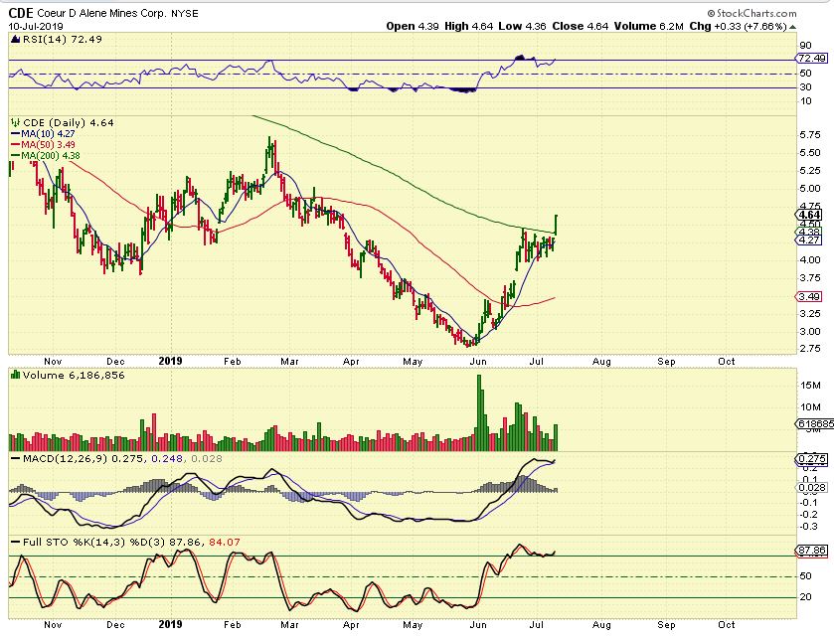Click the High 4.64 value
The height and width of the screenshot is (638, 834).
468,26
